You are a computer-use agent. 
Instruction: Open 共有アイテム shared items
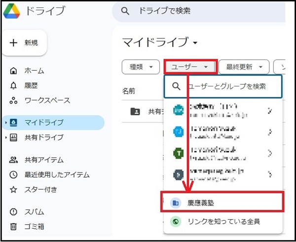(x=44, y=160)
